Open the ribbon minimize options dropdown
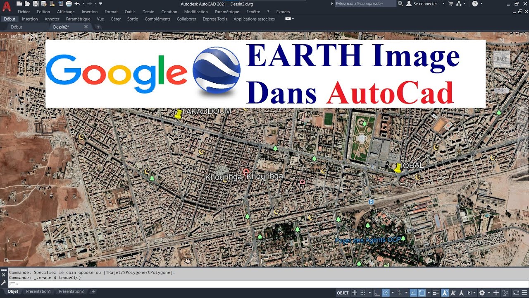This screenshot has width=529, height=298. tap(293, 19)
